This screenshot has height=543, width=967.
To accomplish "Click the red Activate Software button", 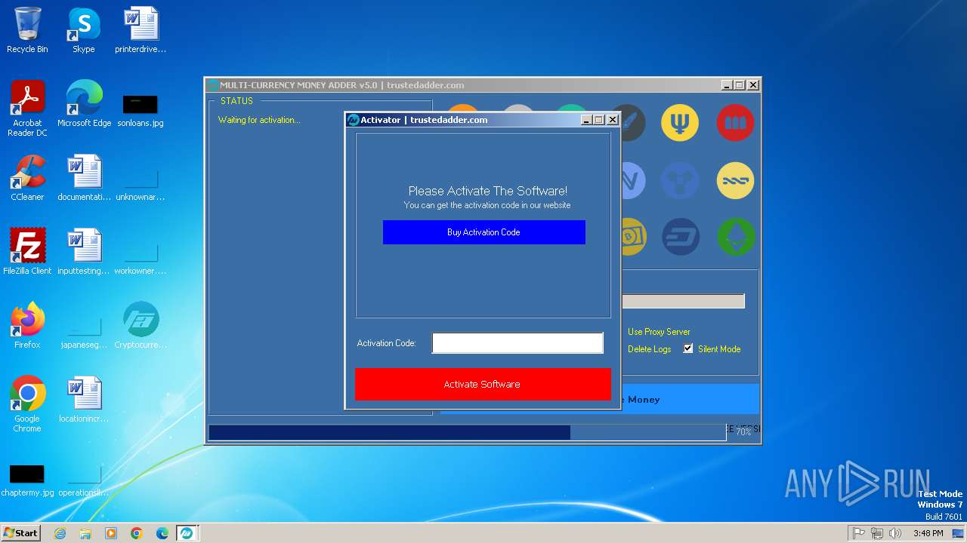I will [x=483, y=384].
